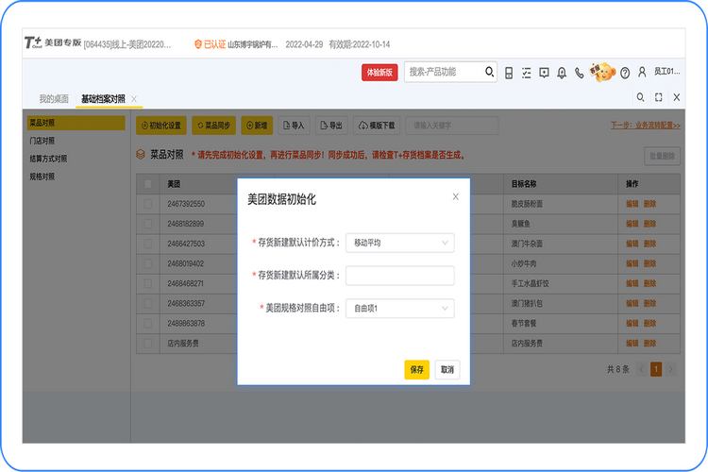
Task: Tick the select-all checkbox in table header
Action: coord(147,184)
